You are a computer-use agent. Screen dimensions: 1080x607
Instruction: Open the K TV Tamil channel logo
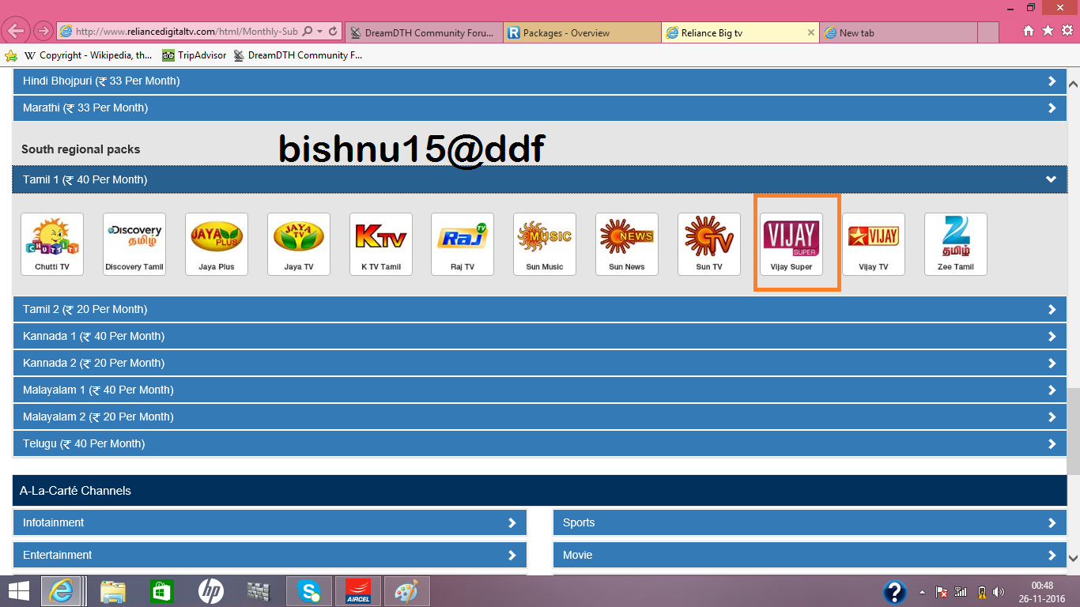click(x=381, y=244)
